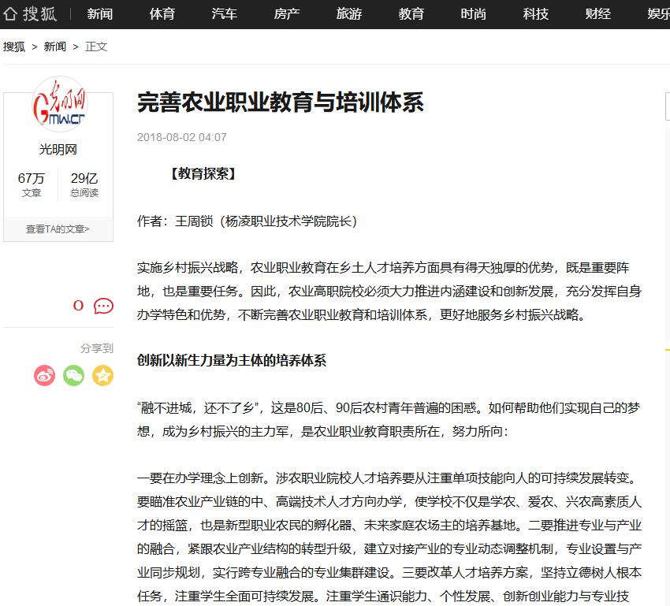The width and height of the screenshot is (670, 606).
Task: Open the 房产 section
Action: [287, 14]
